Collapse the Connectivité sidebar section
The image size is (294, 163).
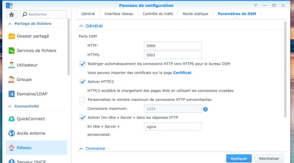coord(10,106)
